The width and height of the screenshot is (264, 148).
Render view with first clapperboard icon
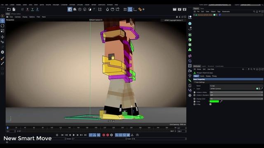pos(174,9)
